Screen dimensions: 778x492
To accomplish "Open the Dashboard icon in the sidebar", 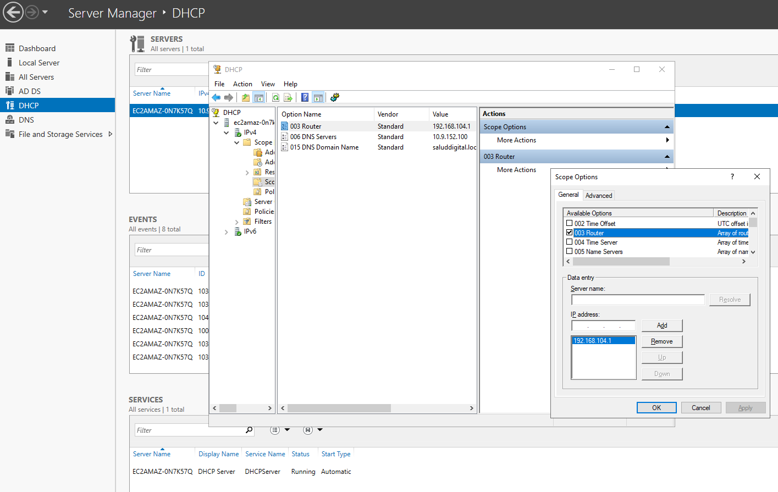I will 10,48.
